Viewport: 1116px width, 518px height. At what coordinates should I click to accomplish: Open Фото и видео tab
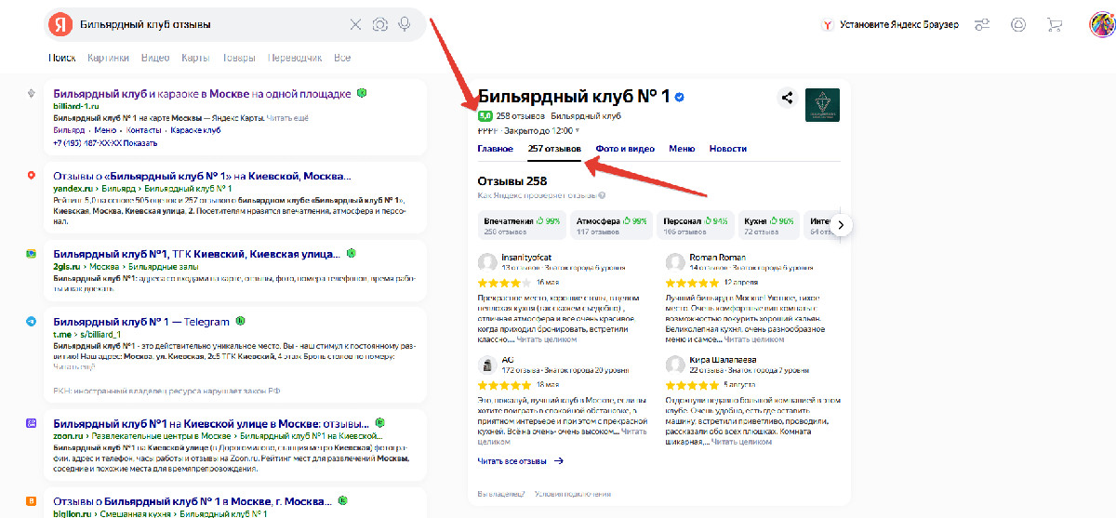coord(625,149)
